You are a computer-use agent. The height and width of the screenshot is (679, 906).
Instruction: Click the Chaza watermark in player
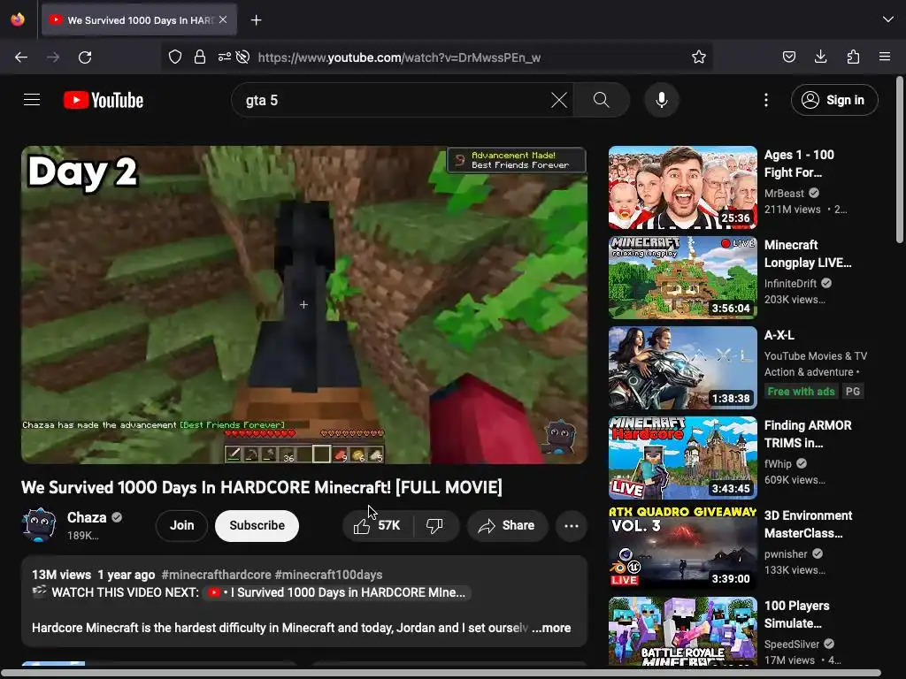pyautogui.click(x=560, y=437)
